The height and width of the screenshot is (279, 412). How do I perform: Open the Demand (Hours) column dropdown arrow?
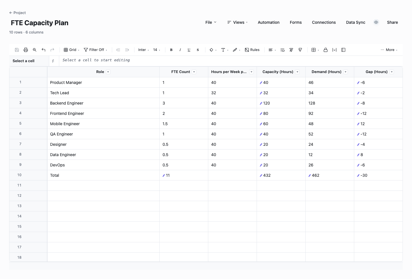(x=346, y=72)
